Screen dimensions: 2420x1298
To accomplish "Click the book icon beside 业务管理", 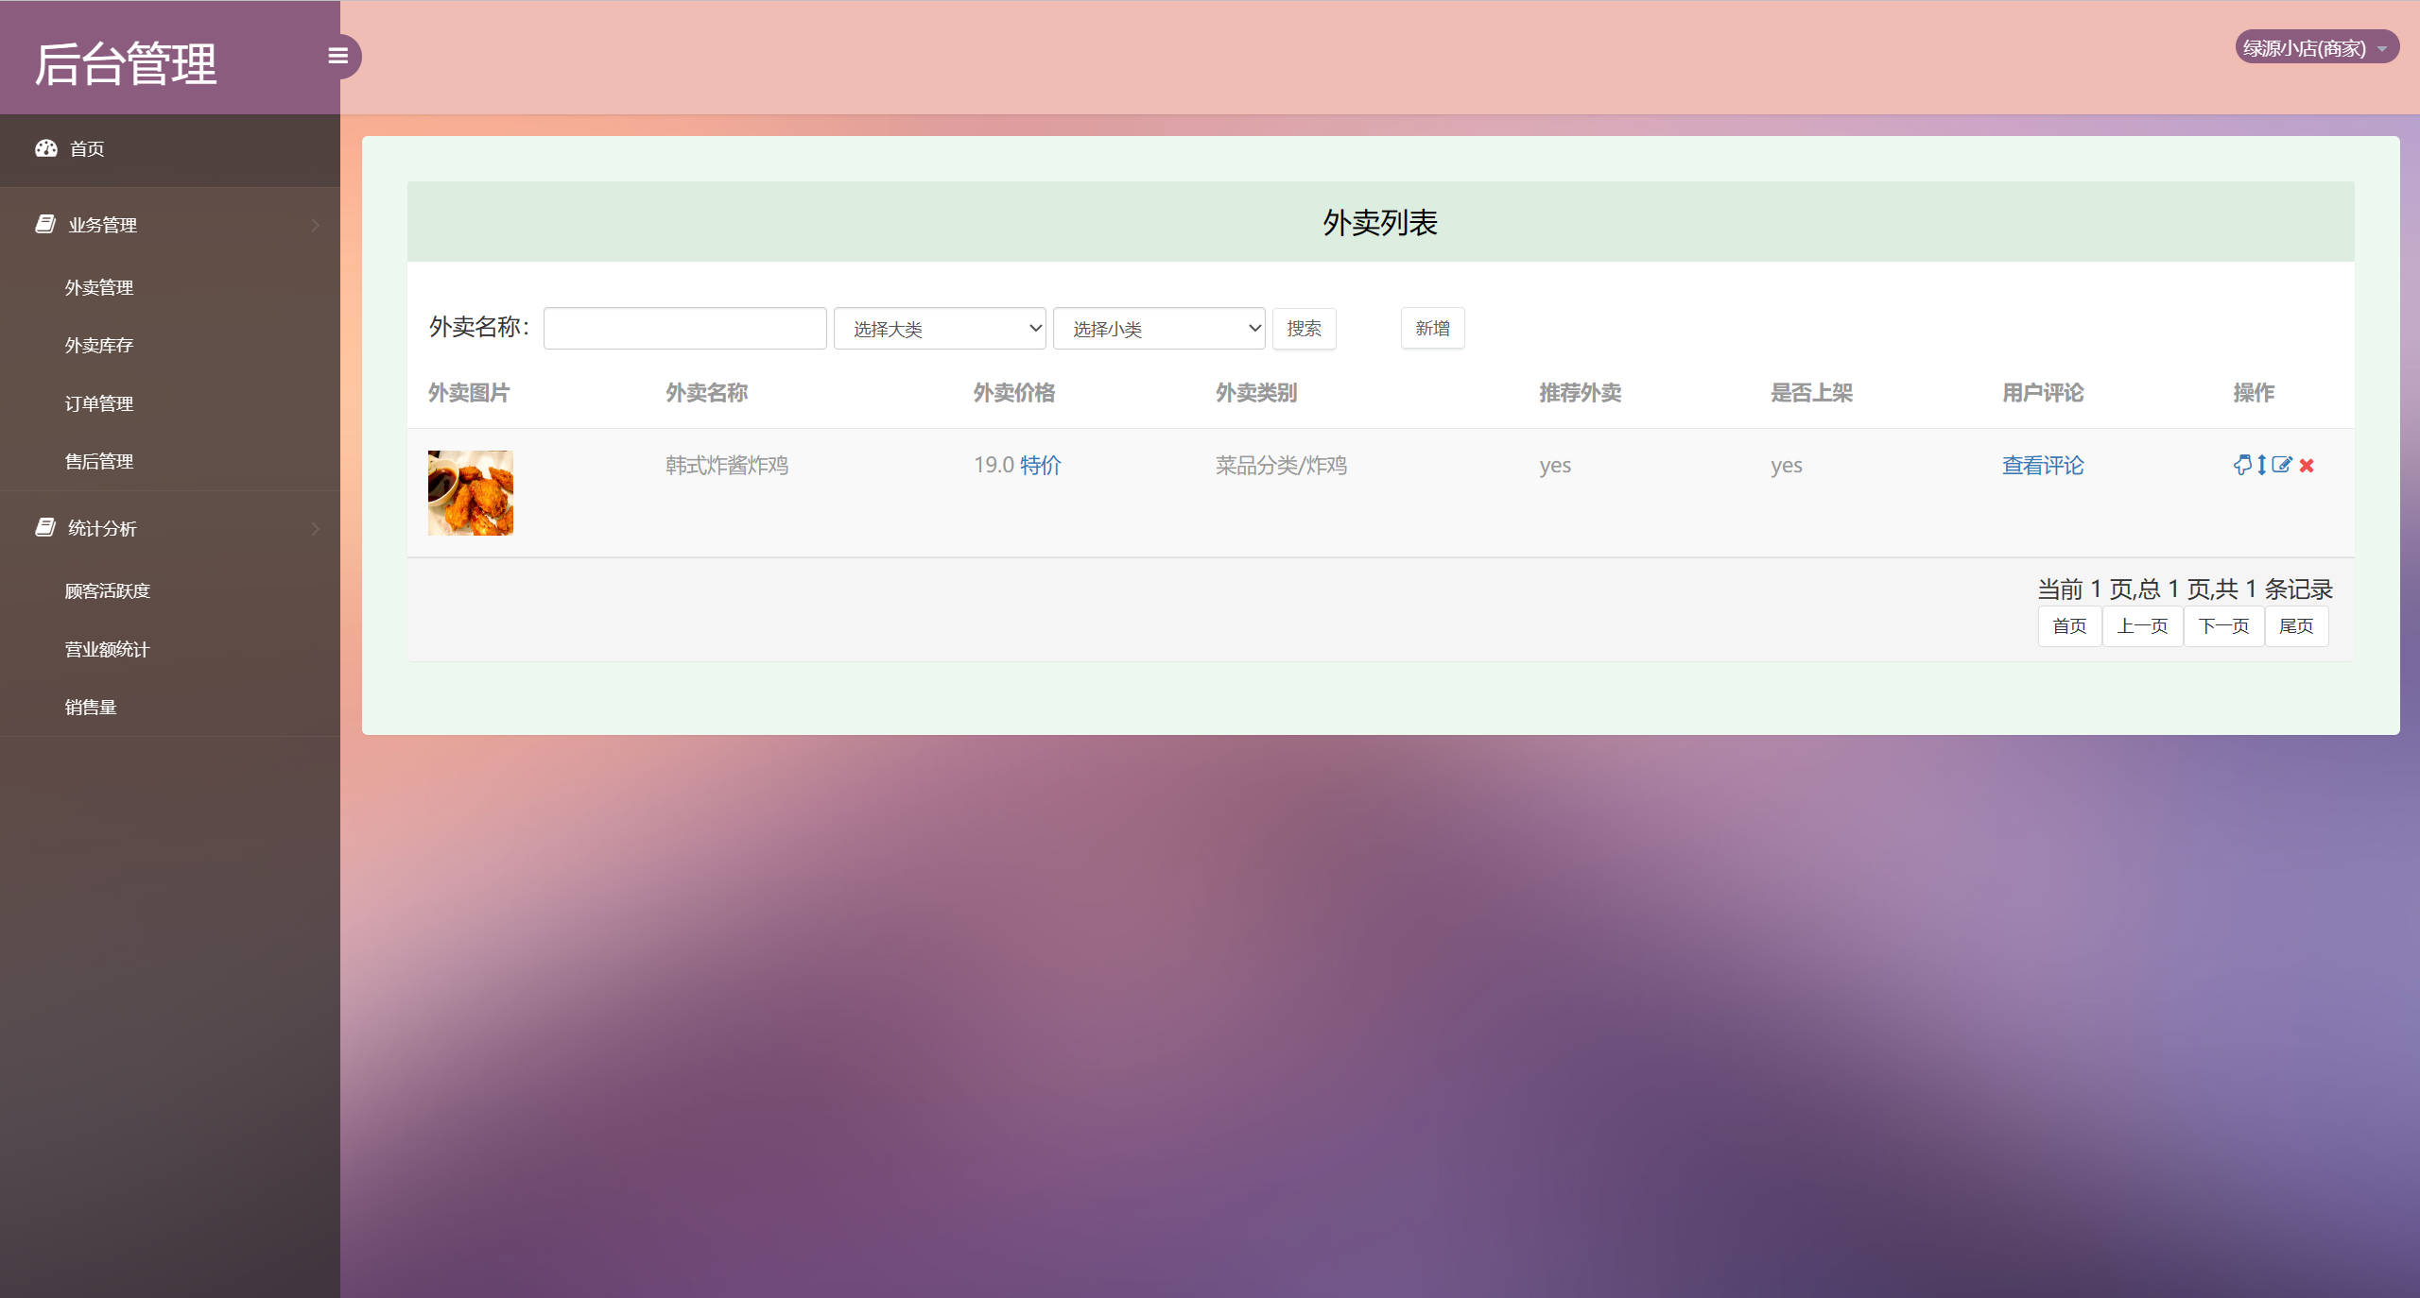I will click(46, 225).
